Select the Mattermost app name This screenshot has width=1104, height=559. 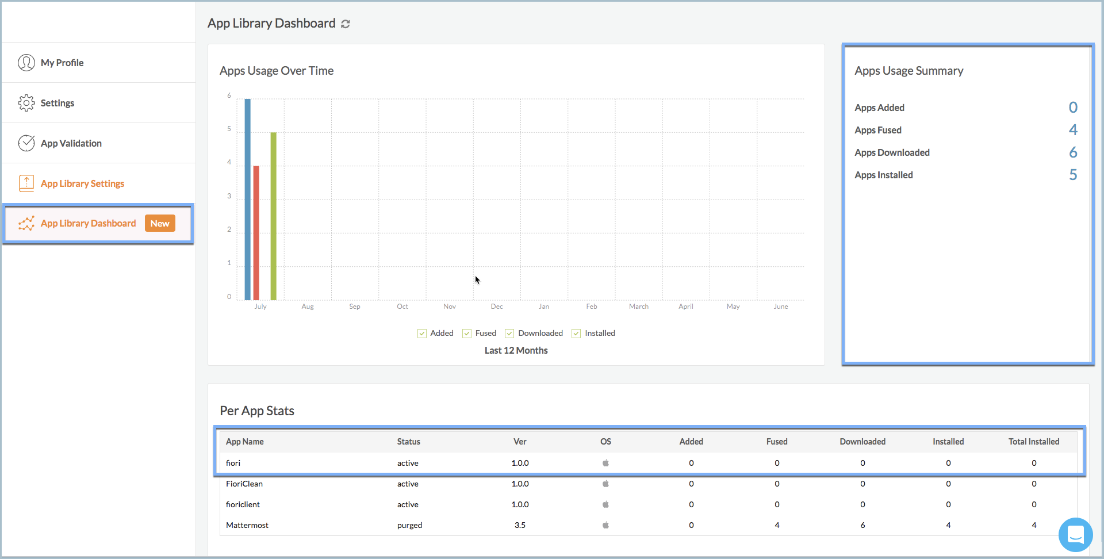[247, 525]
